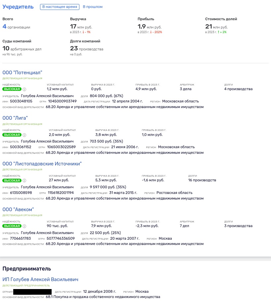Click Авеком's '7 дел' arbitration value
Image resolution: width=271 pixels, height=302 pixels.
coord(184,226)
